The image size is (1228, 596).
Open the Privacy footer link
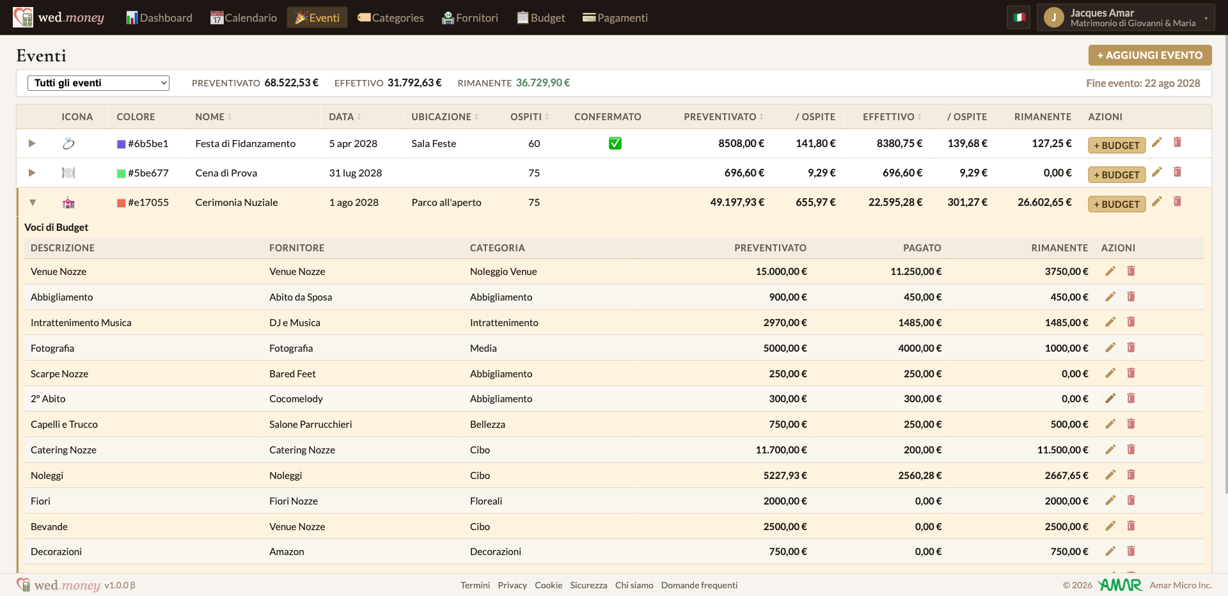tap(512, 585)
